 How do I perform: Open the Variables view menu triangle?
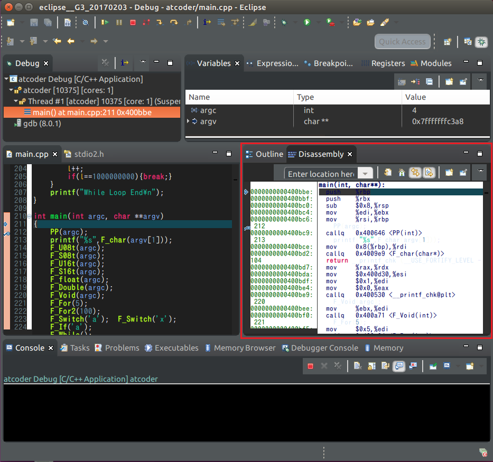pyautogui.click(x=479, y=81)
